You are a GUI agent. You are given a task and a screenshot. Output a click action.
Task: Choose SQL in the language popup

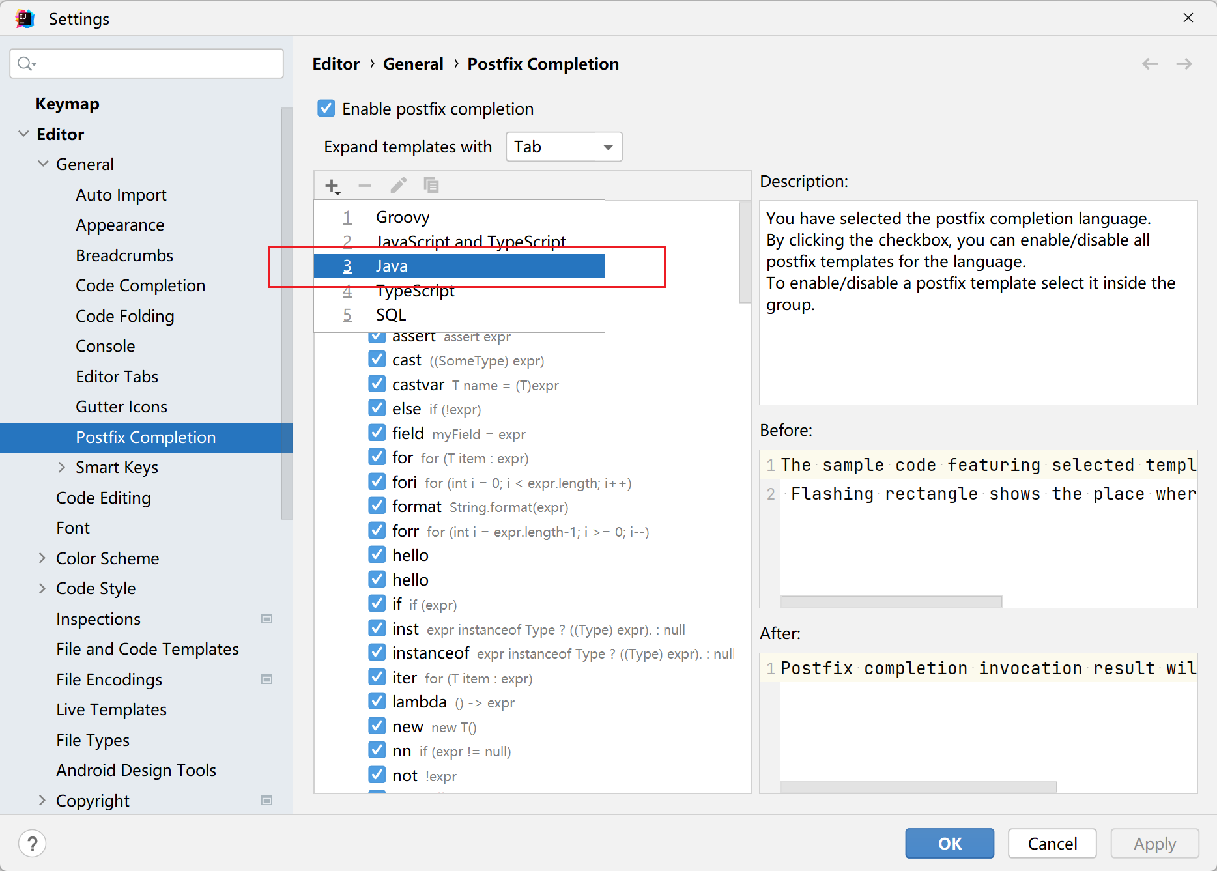coord(391,315)
